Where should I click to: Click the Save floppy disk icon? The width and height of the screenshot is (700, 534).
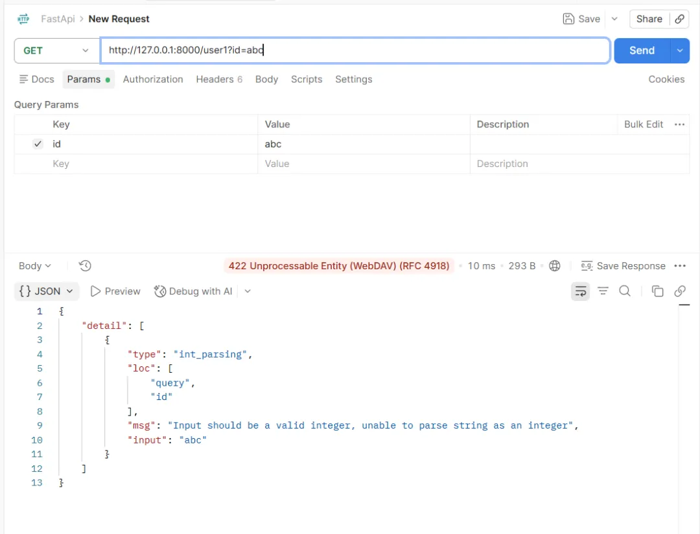coord(568,19)
